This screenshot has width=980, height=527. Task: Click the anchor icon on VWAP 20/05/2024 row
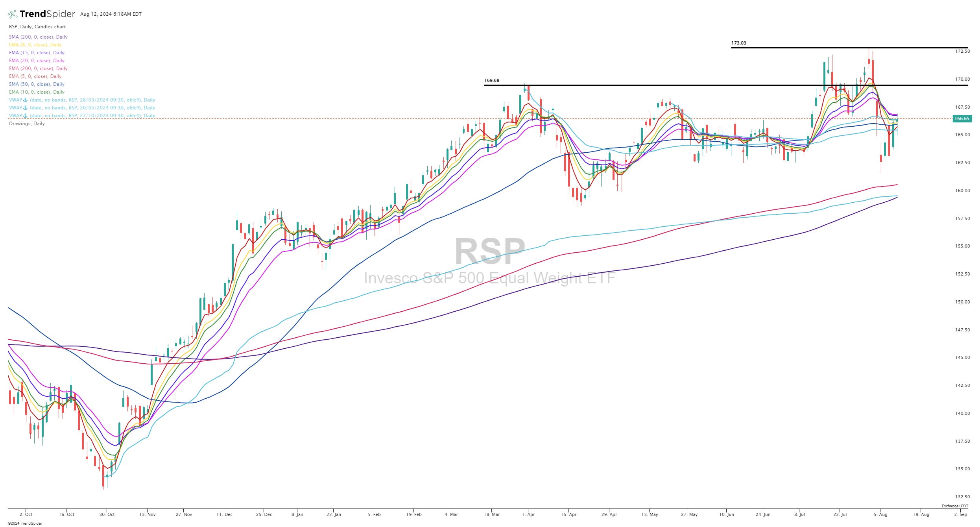(x=26, y=108)
